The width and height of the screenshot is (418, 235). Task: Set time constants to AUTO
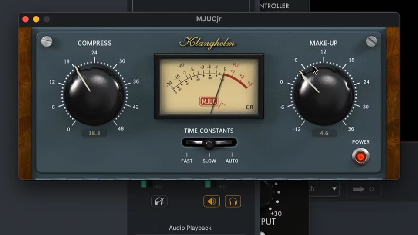pyautogui.click(x=232, y=161)
